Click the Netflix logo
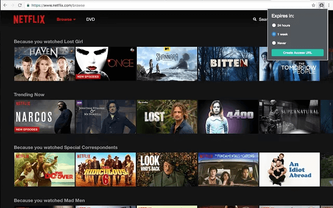The width and height of the screenshot is (333, 208). click(29, 19)
